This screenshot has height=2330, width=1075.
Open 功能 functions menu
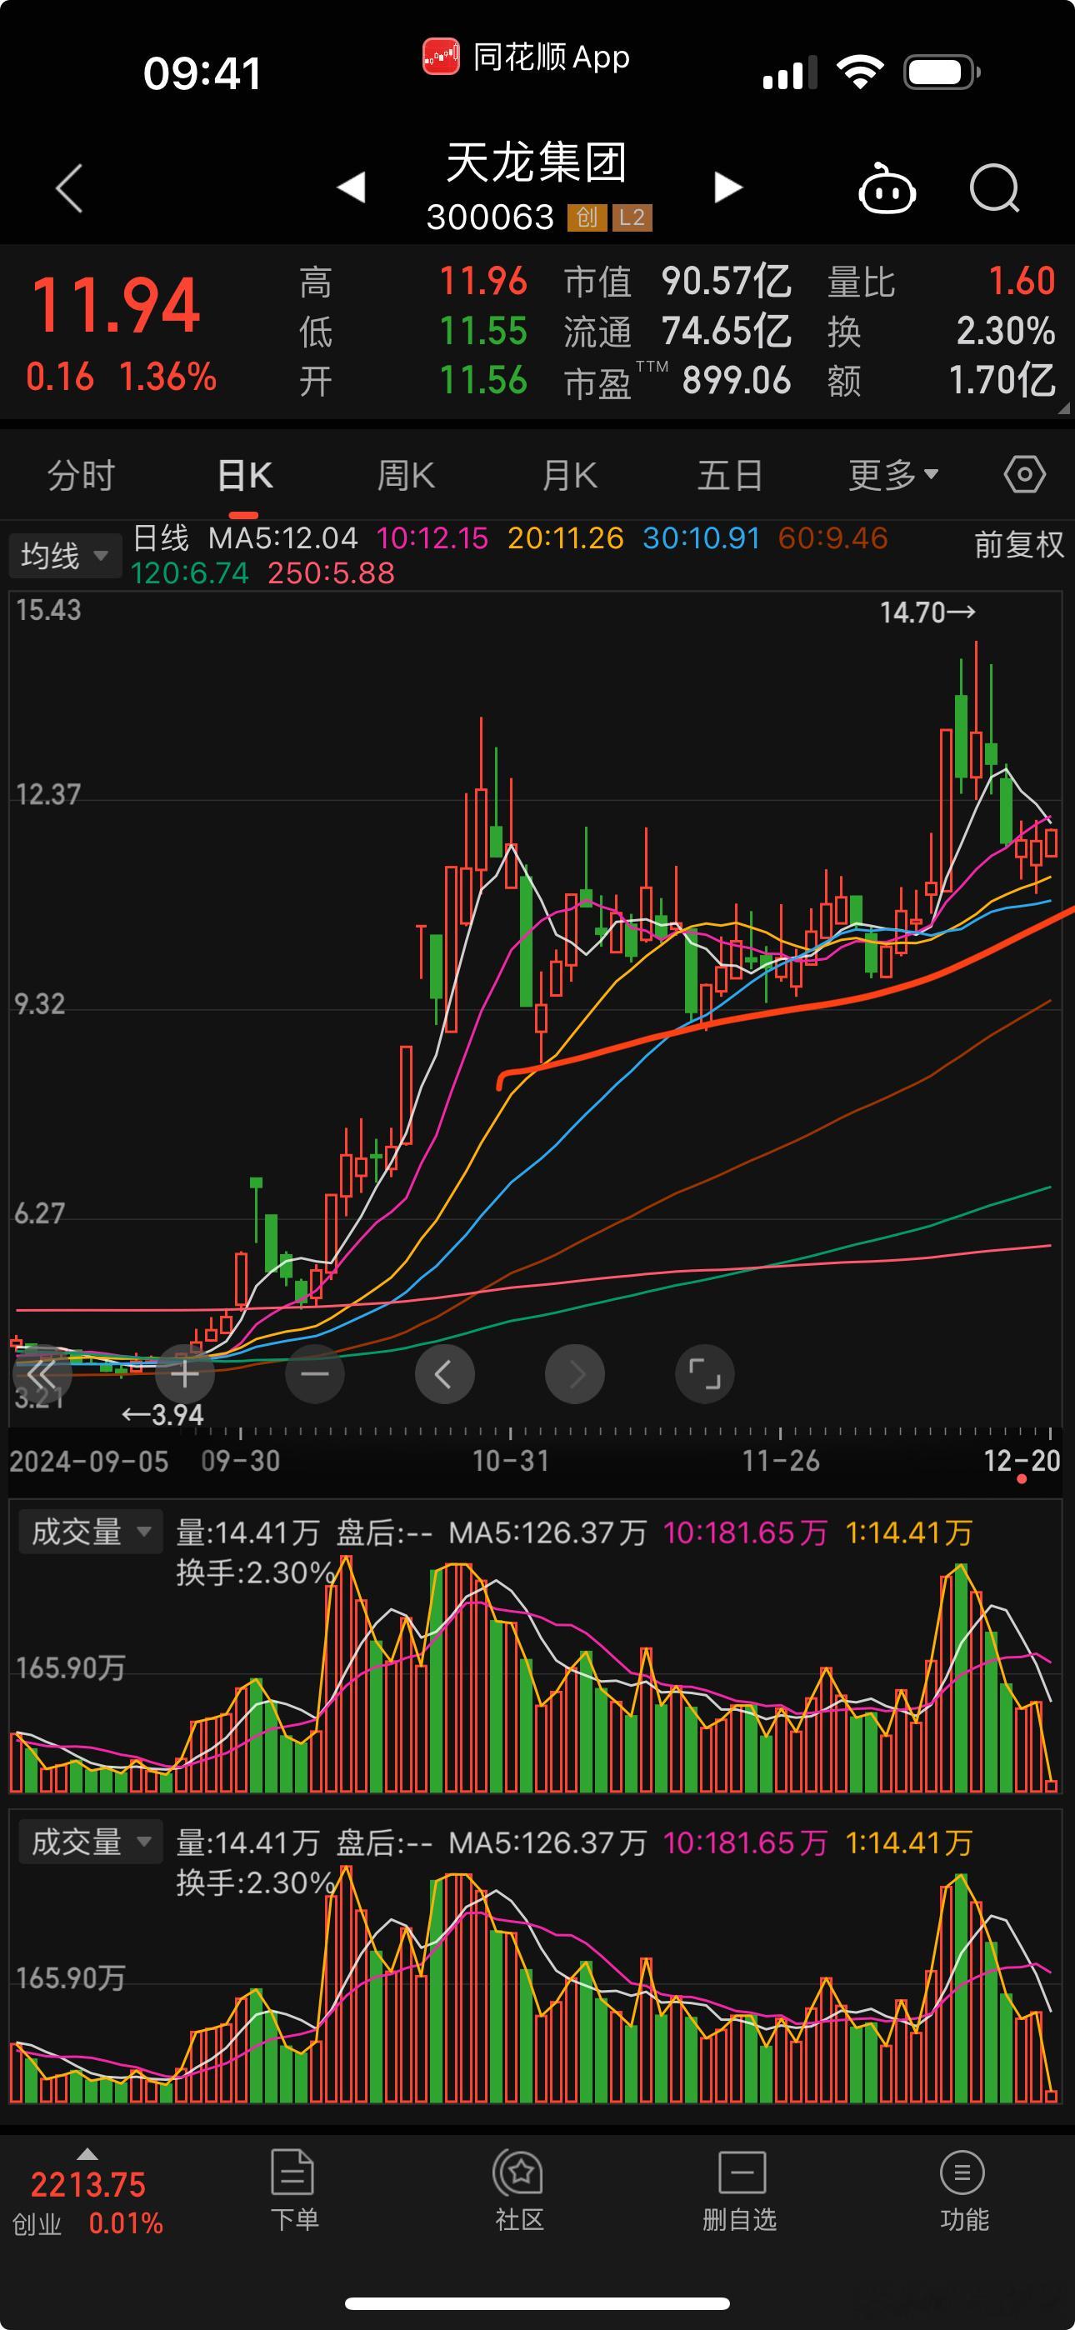(963, 2192)
